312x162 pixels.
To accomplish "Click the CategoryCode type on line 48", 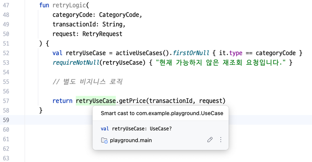I will (x=119, y=15).
